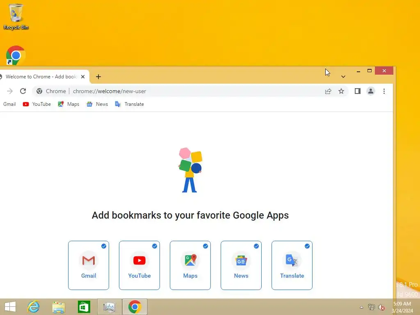Open the network tray icon
Image resolution: width=420 pixels, height=315 pixels.
tap(371, 307)
